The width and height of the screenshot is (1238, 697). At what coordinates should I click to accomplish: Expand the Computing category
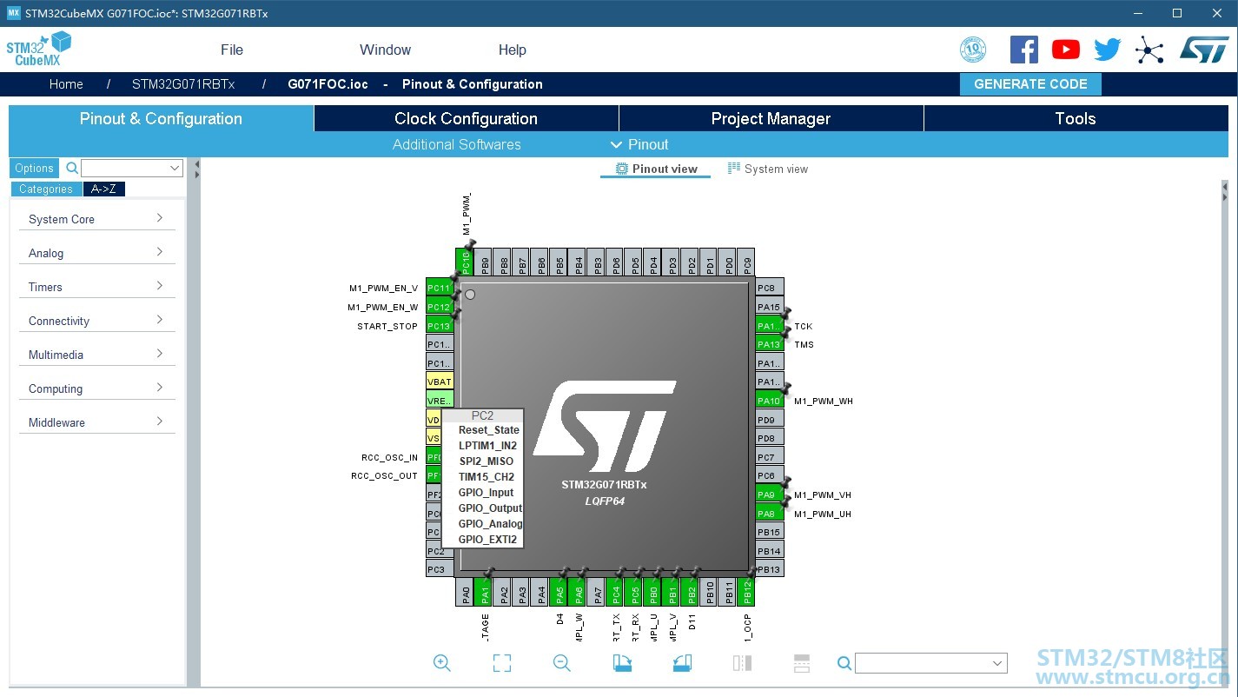tap(96, 388)
